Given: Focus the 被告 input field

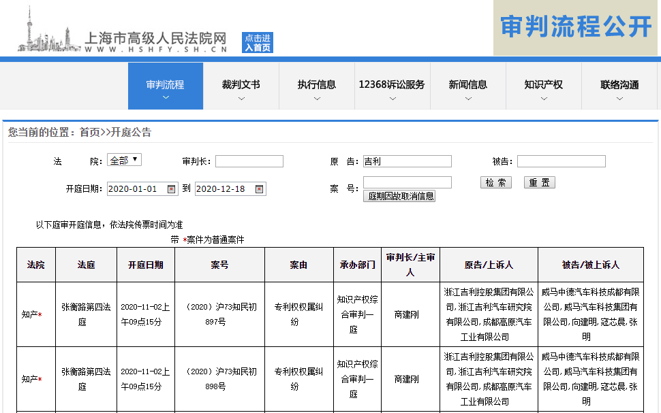Looking at the screenshot, I should (x=561, y=161).
